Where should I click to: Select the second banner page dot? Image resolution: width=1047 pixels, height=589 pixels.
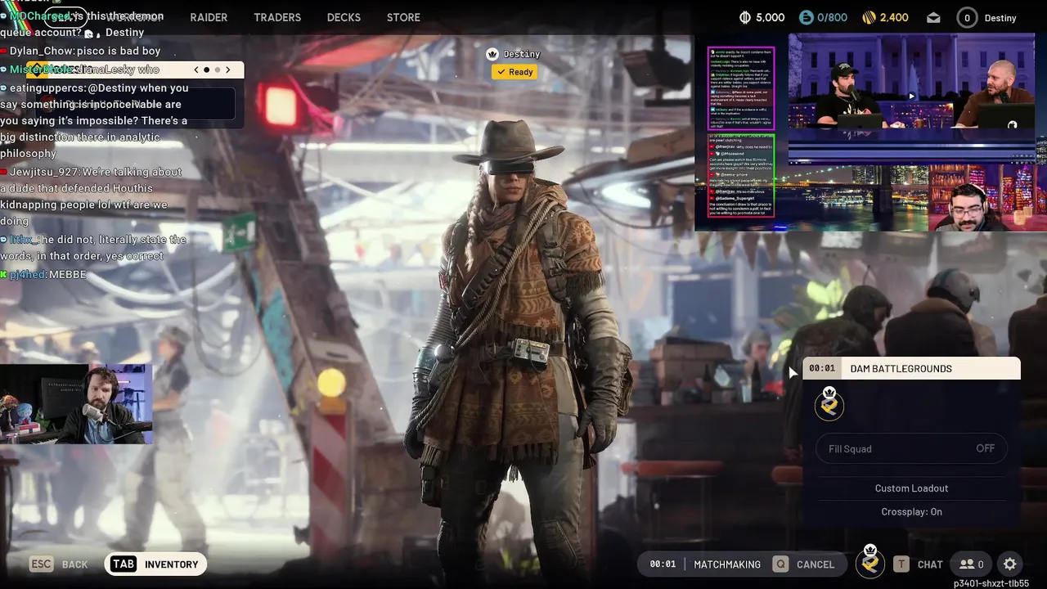[x=217, y=70]
